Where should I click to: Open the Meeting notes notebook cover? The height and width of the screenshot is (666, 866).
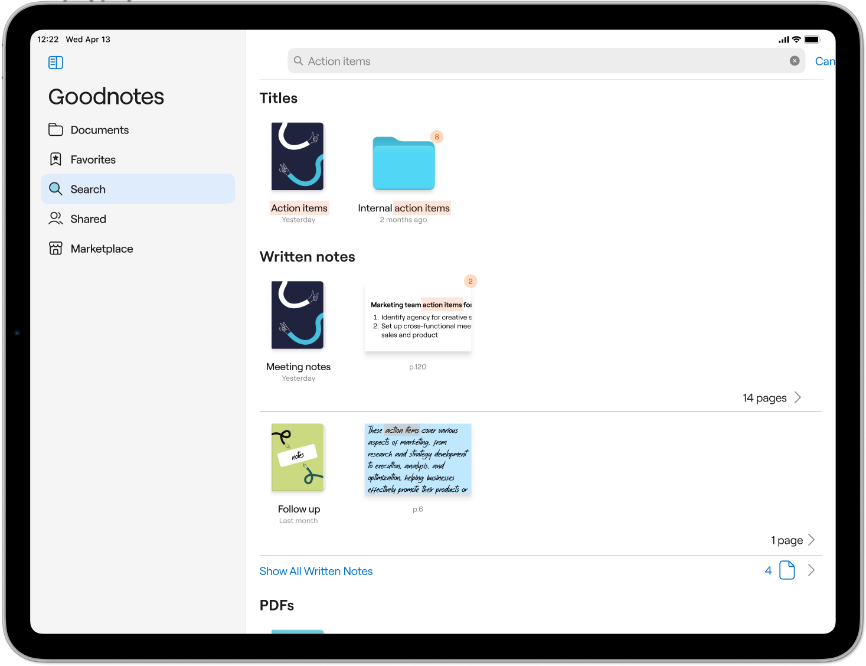(x=298, y=315)
